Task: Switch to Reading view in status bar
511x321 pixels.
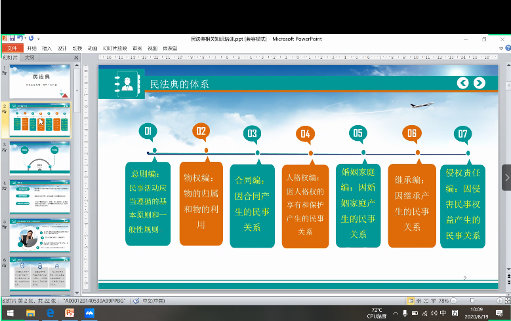Action: 426,301
